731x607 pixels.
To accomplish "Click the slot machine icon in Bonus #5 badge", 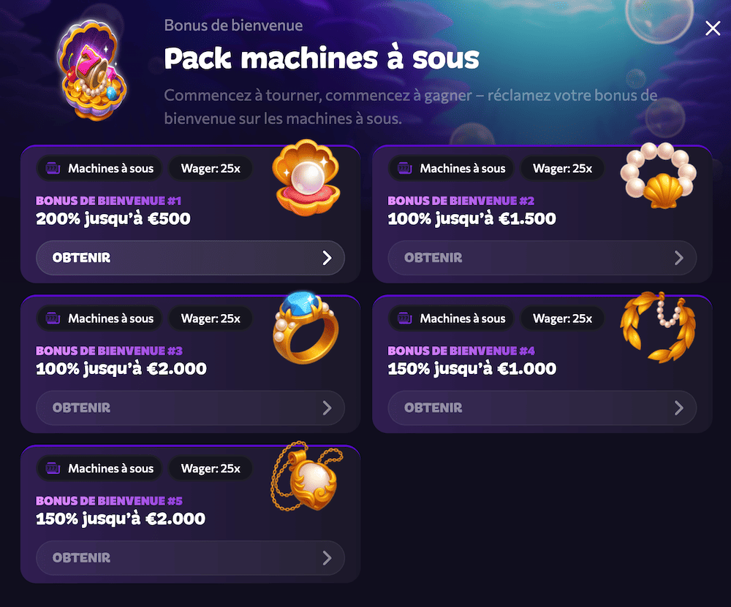I will [52, 468].
